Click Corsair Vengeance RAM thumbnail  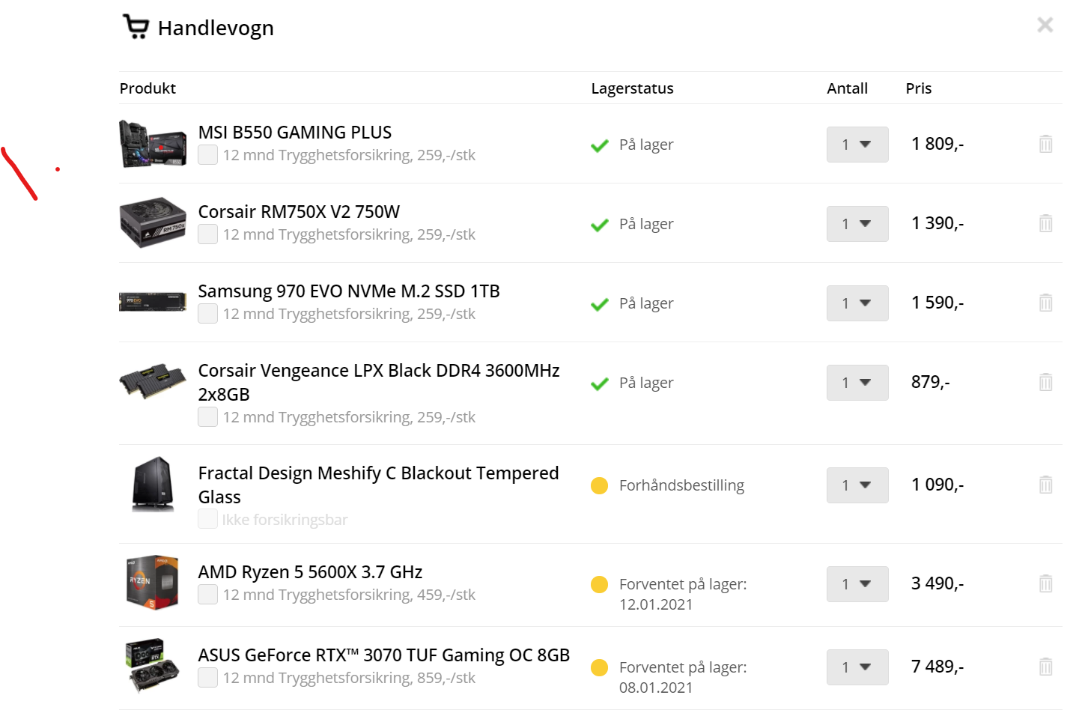(x=153, y=381)
